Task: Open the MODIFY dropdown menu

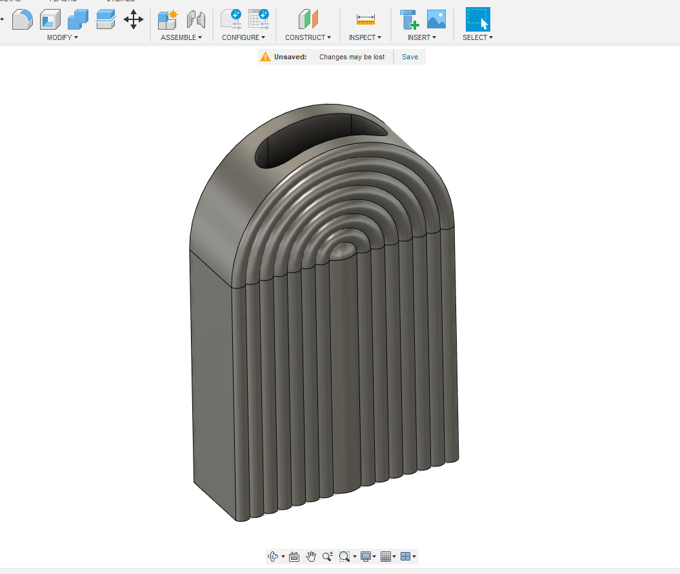Action: pyautogui.click(x=63, y=37)
